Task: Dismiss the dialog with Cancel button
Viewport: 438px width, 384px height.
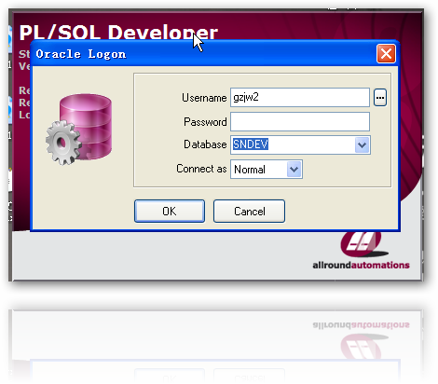Action: (x=249, y=212)
